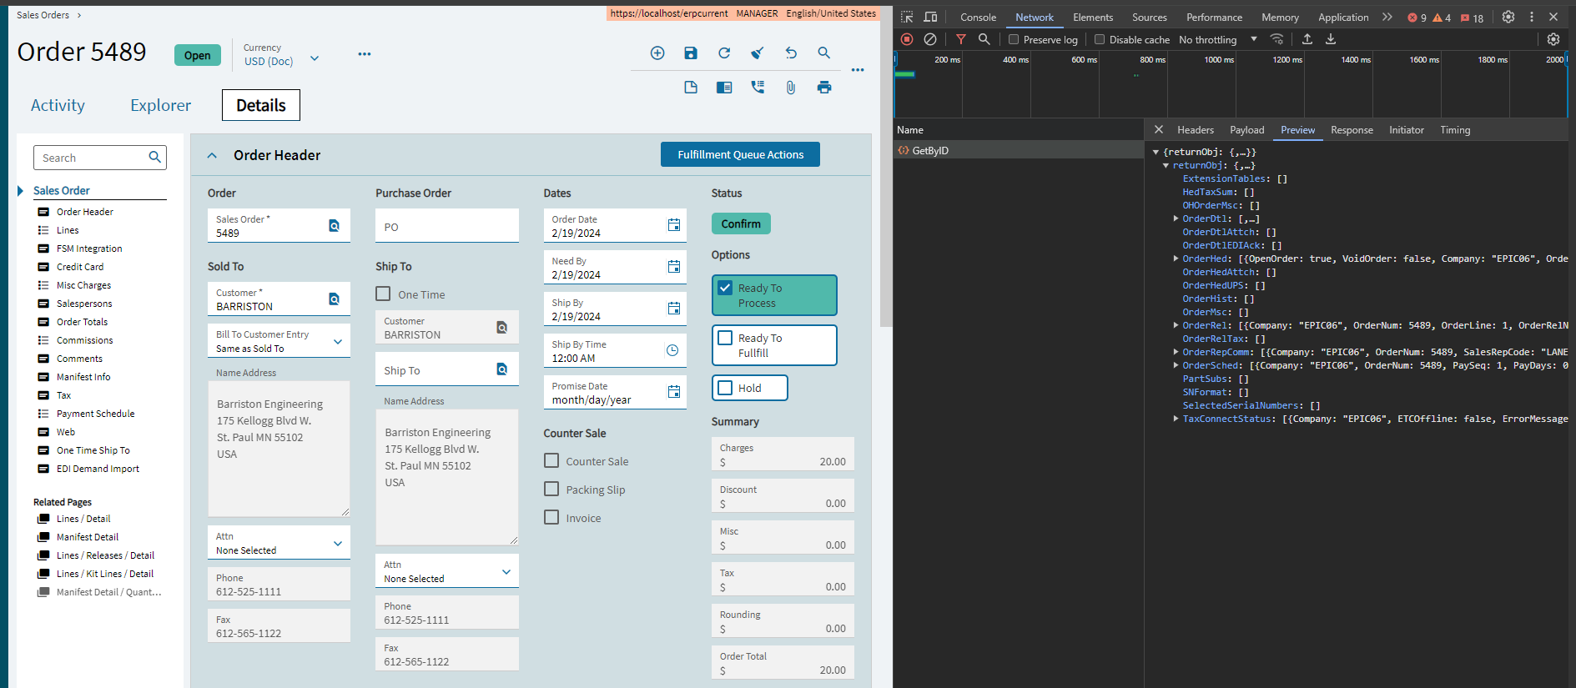Image resolution: width=1576 pixels, height=688 pixels.
Task: Open attachments with the paperclip icon
Action: tap(791, 88)
